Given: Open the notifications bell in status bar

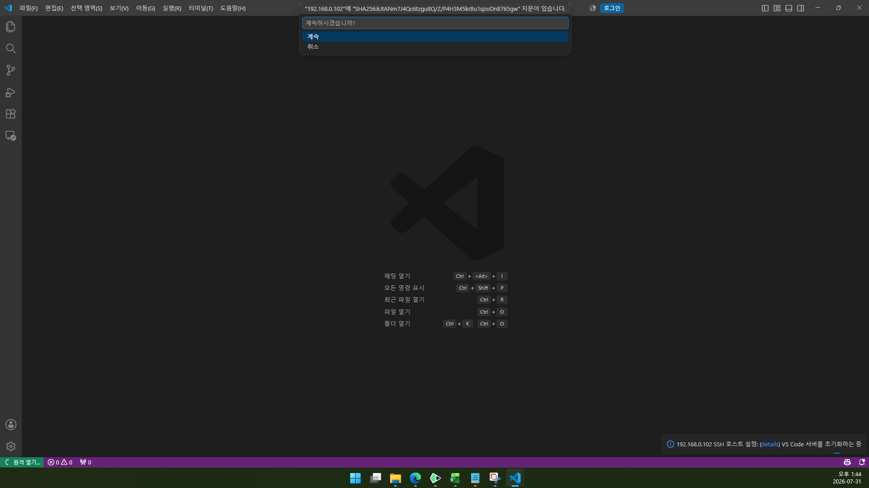Looking at the screenshot, I should tap(862, 462).
